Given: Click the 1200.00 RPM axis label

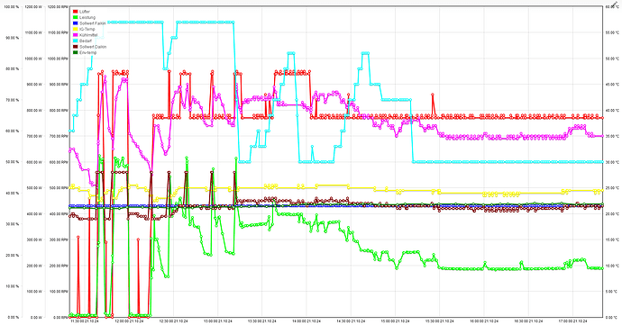Looking at the screenshot, I should (58, 6).
